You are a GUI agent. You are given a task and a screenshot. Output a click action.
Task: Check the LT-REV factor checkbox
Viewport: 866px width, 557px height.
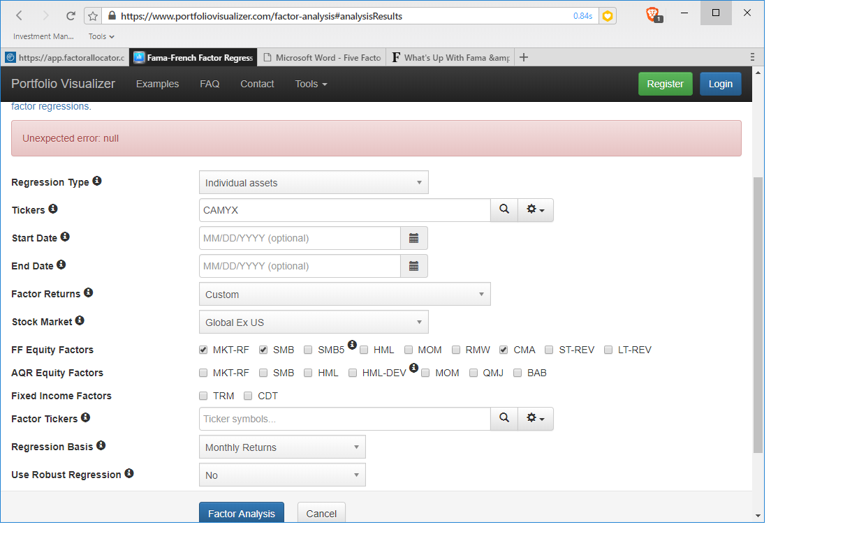(x=608, y=350)
